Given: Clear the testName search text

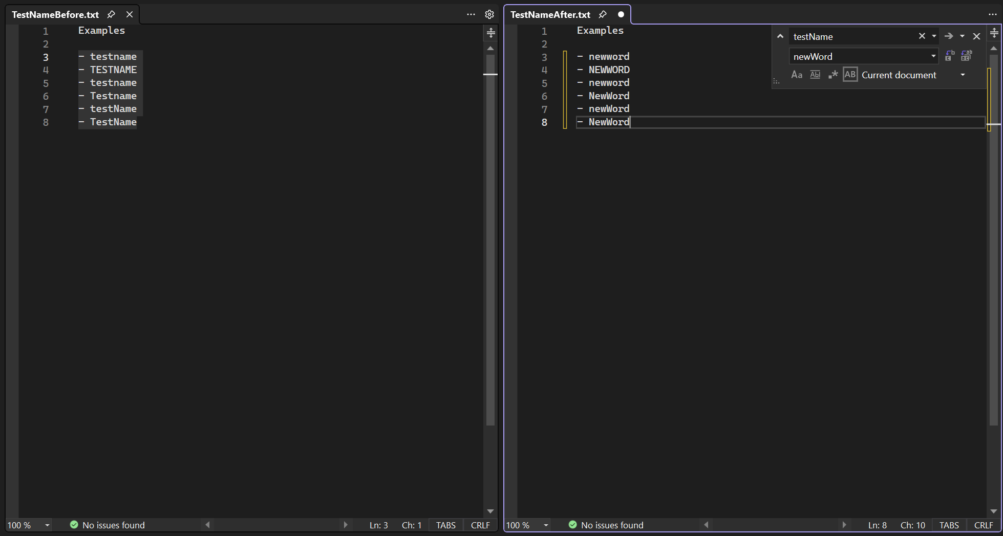Looking at the screenshot, I should pos(922,36).
